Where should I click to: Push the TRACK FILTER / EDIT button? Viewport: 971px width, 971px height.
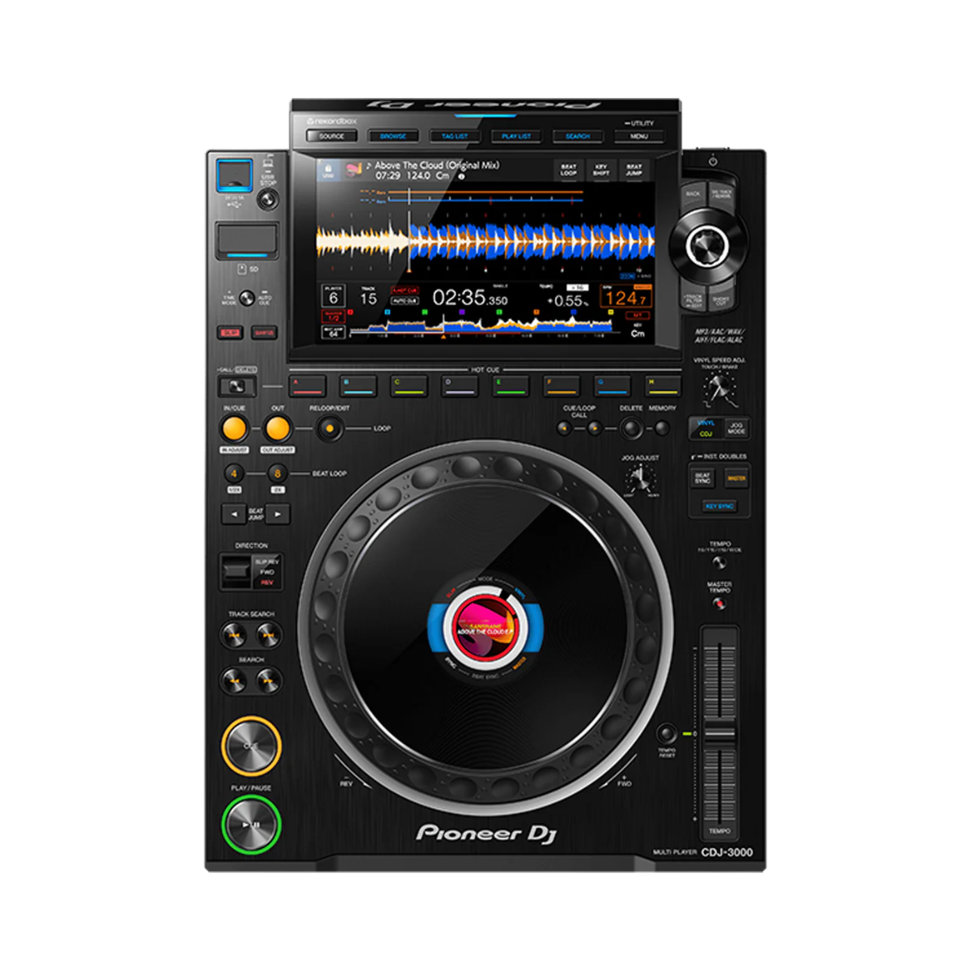click(x=693, y=299)
